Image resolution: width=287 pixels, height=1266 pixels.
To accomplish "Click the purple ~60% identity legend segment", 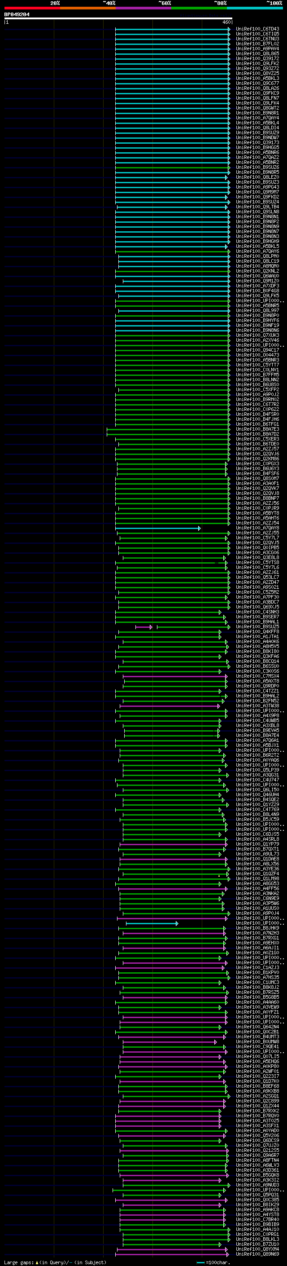I will coord(144,8).
